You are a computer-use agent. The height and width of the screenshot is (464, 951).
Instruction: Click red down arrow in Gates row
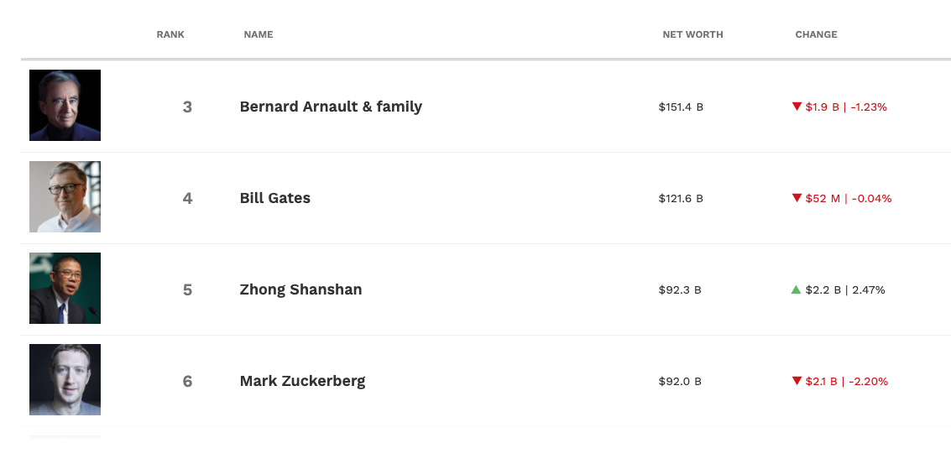(x=797, y=198)
